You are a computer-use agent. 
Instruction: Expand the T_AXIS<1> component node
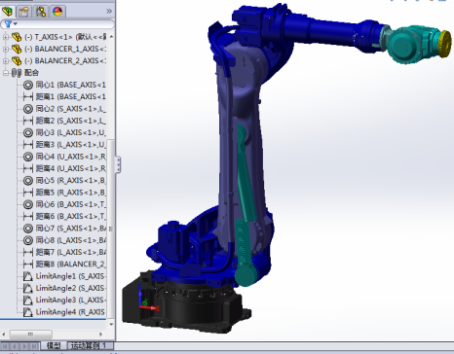coord(6,37)
